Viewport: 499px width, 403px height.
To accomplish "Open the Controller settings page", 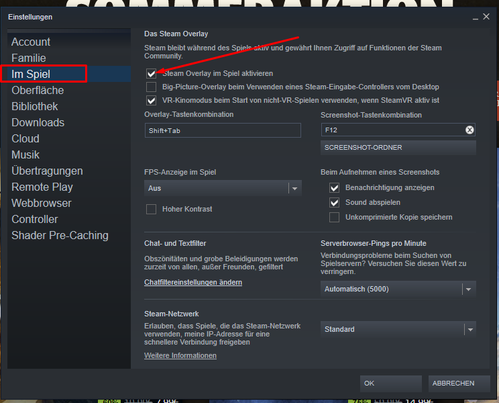I will click(35, 219).
